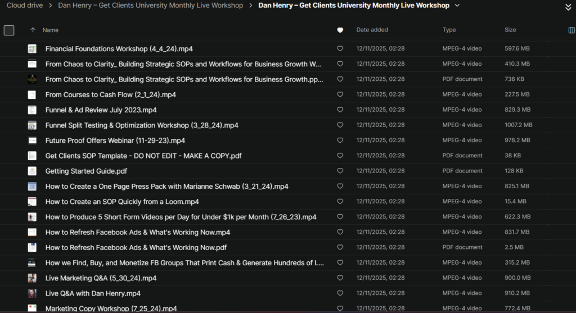The image size is (576, 313).
Task: Favourite Funnel & Ad Review July 2023
Action: click(340, 110)
